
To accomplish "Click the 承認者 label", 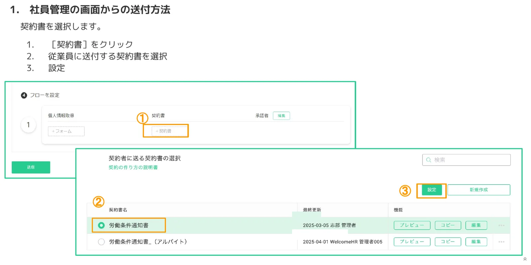I will (262, 116).
